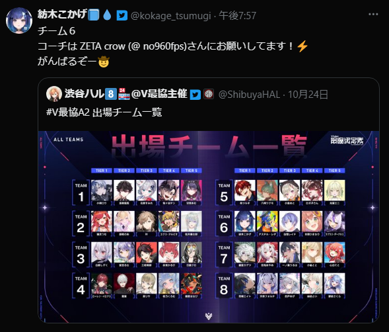Click 紡木こかげ's round profile avatar

[x=19, y=20]
